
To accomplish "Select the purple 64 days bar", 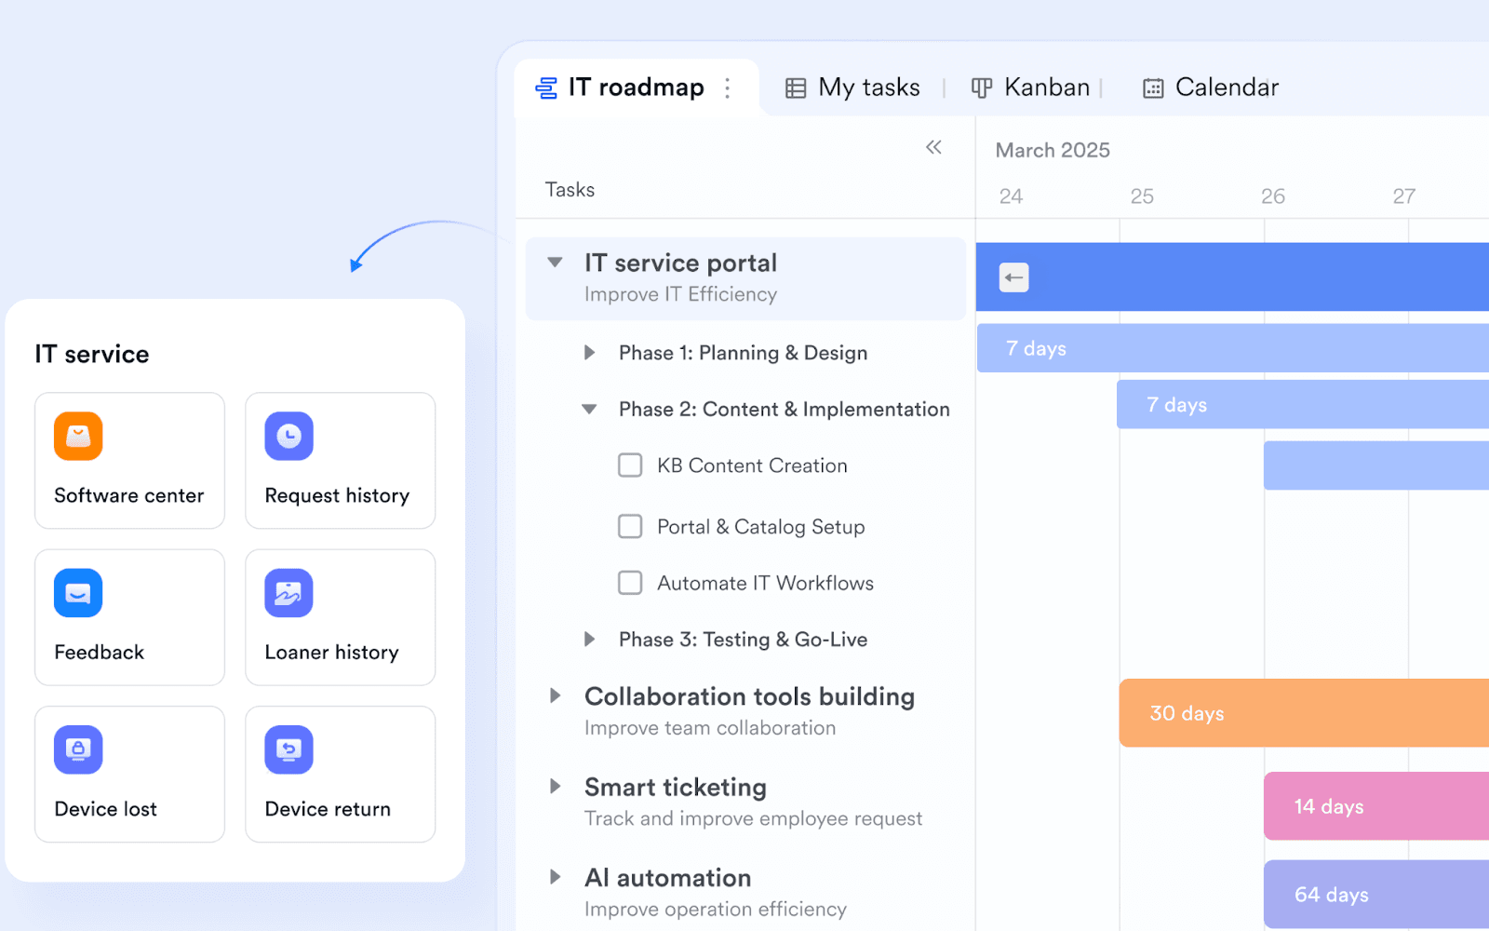I will click(x=1376, y=895).
